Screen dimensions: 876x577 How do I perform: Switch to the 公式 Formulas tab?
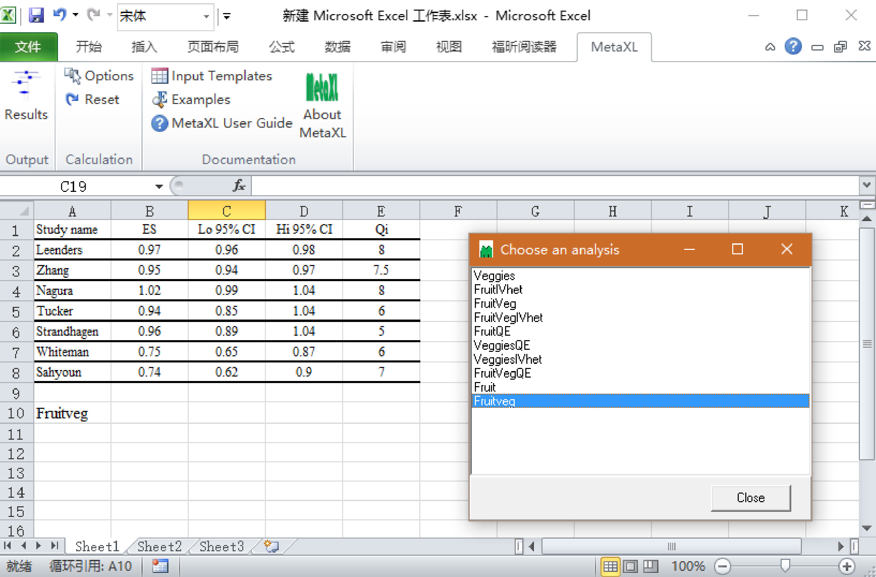[x=282, y=47]
